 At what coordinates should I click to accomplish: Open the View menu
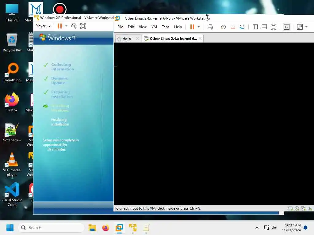click(x=143, y=27)
